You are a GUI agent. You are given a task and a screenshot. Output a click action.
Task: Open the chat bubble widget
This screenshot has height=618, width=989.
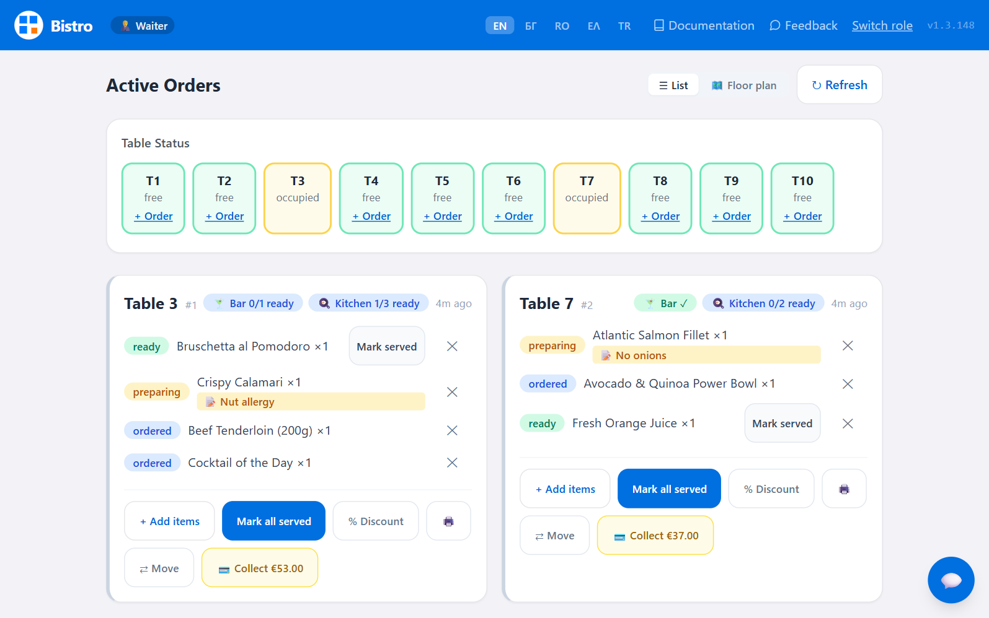[x=951, y=580]
